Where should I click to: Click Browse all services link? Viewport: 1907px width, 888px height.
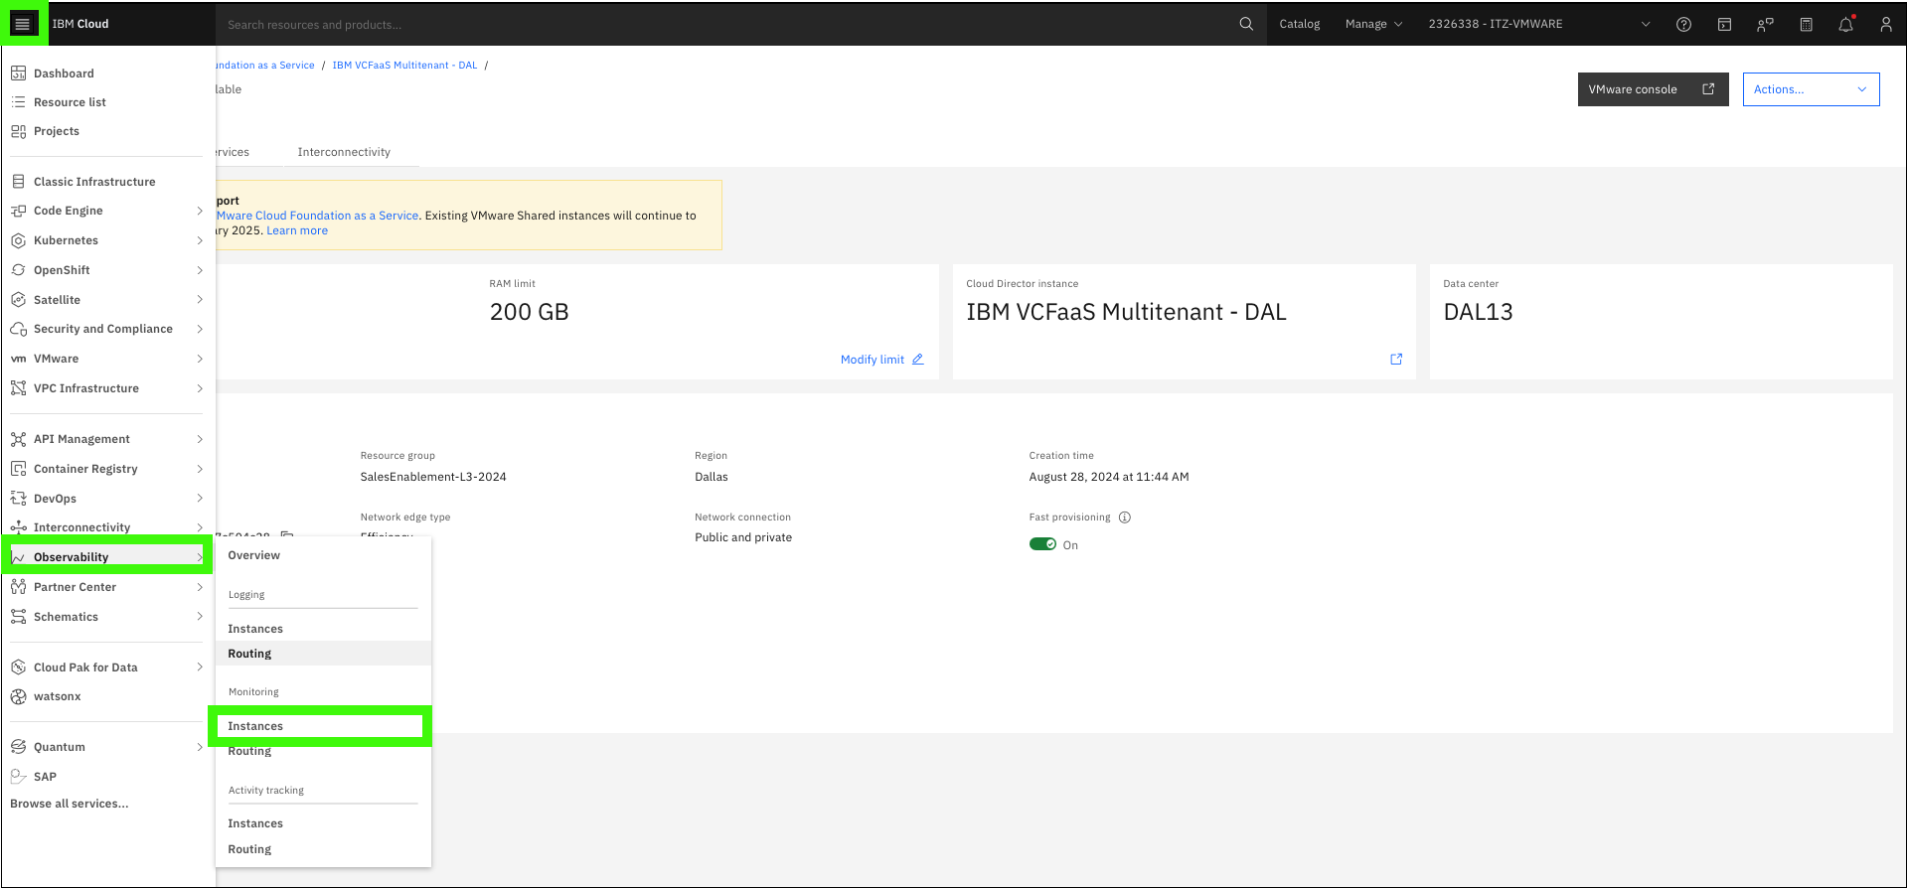pos(69,804)
